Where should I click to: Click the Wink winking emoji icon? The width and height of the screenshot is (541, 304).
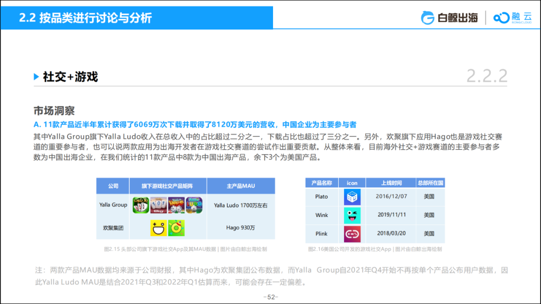352,215
